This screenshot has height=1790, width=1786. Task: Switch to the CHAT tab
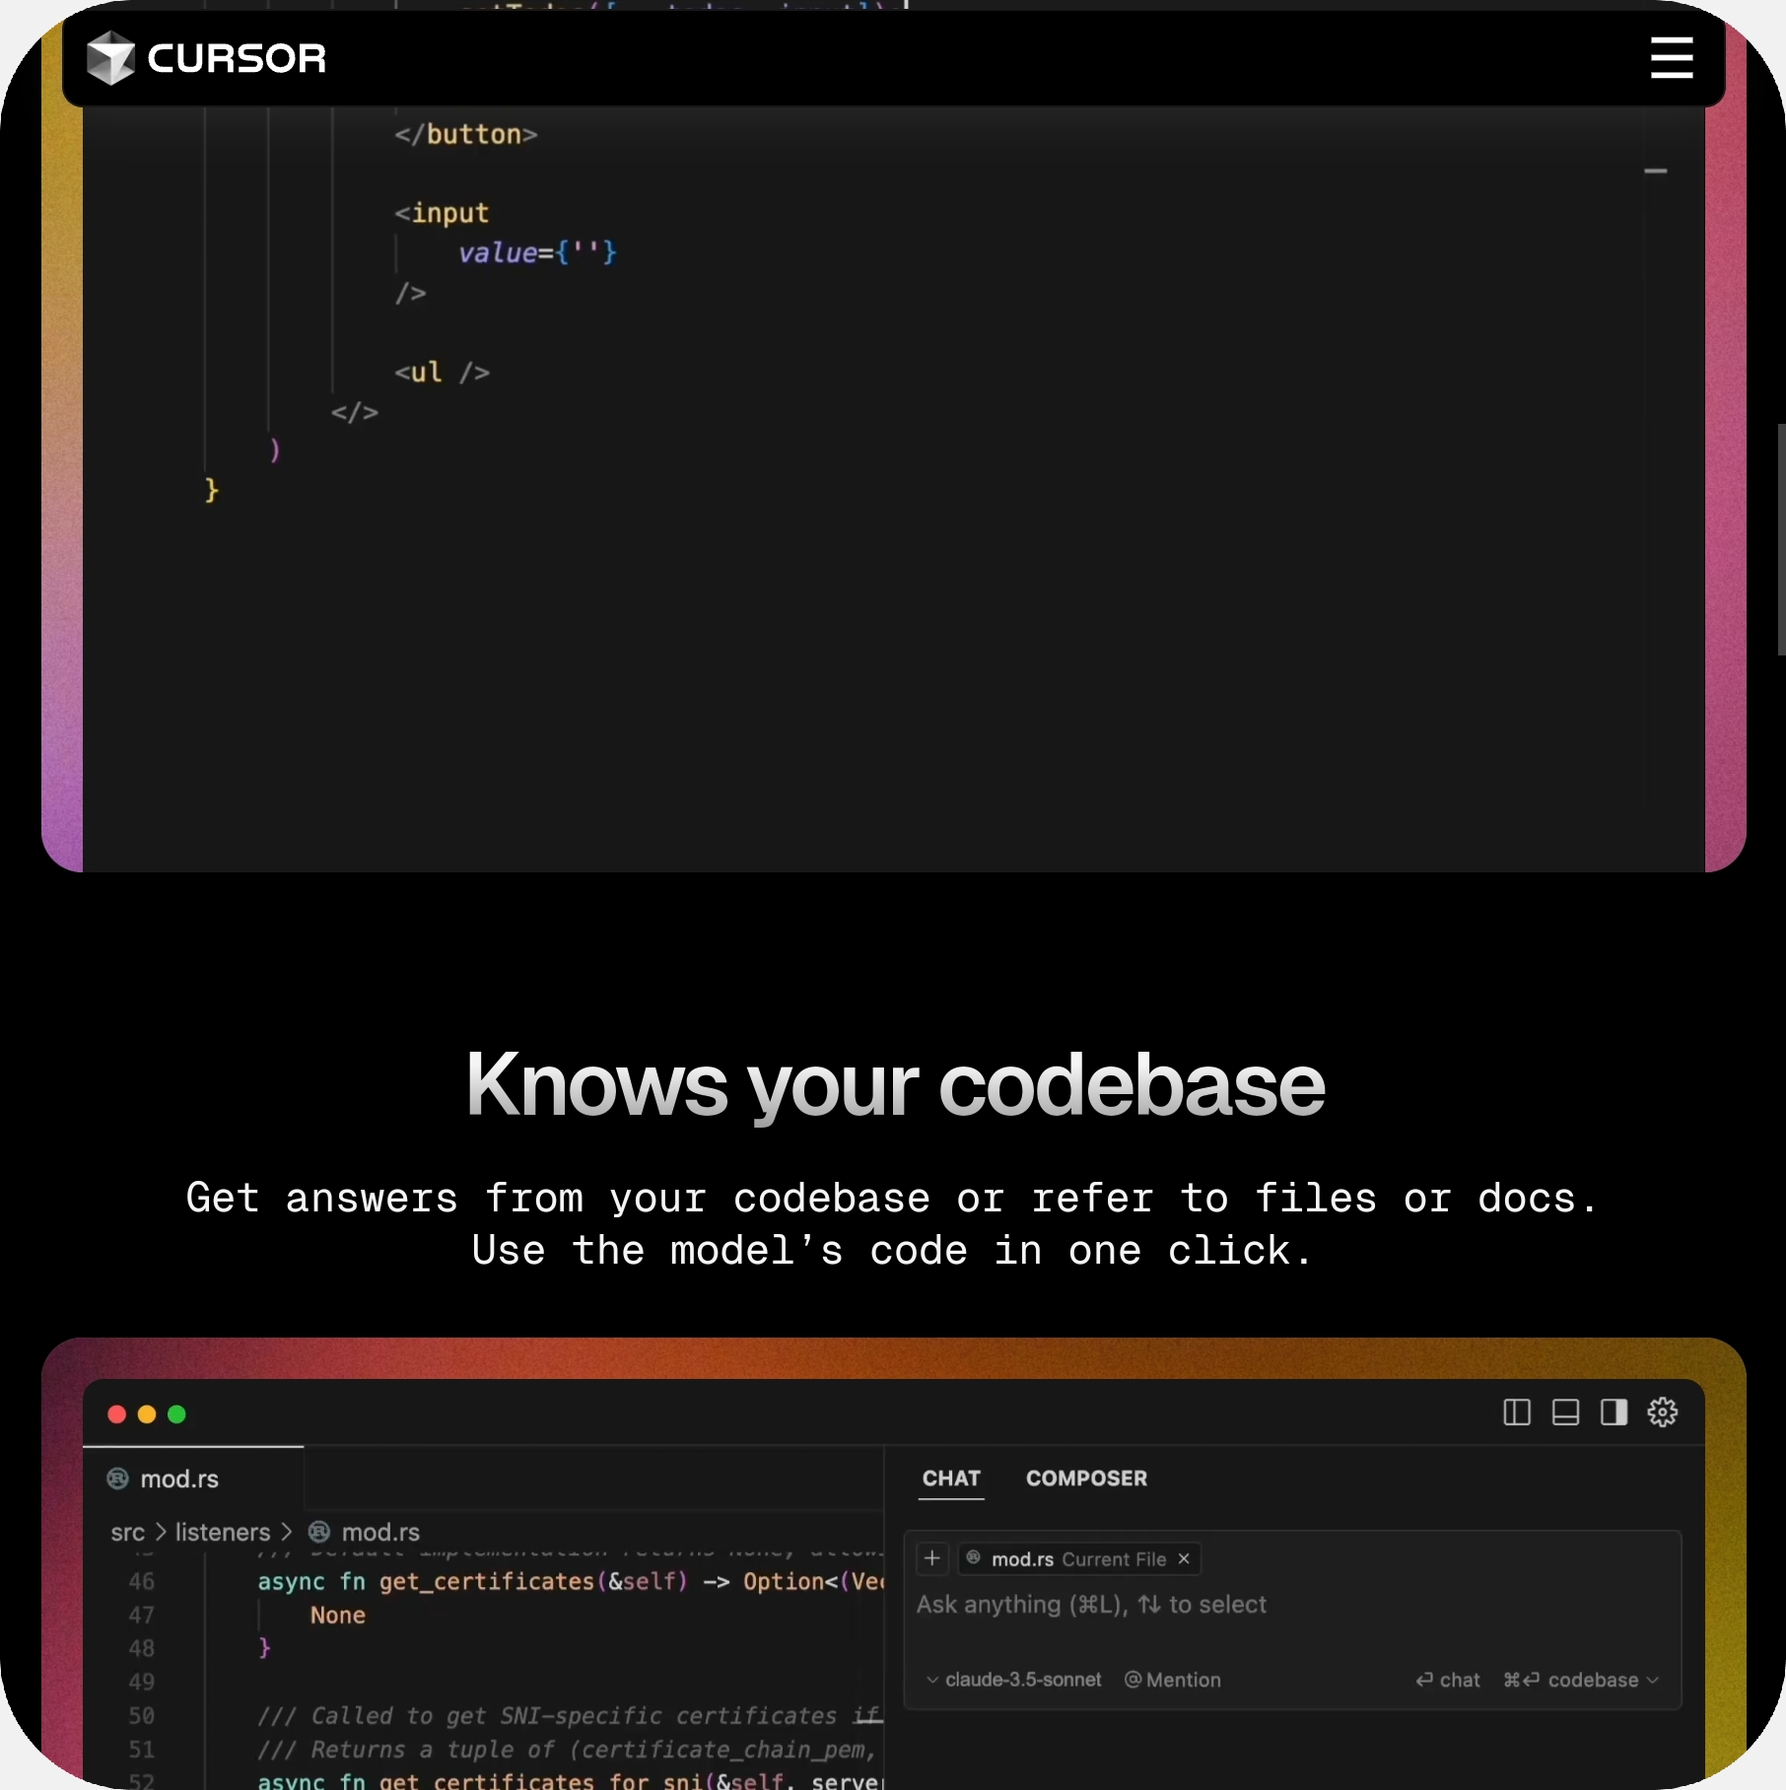point(951,1479)
